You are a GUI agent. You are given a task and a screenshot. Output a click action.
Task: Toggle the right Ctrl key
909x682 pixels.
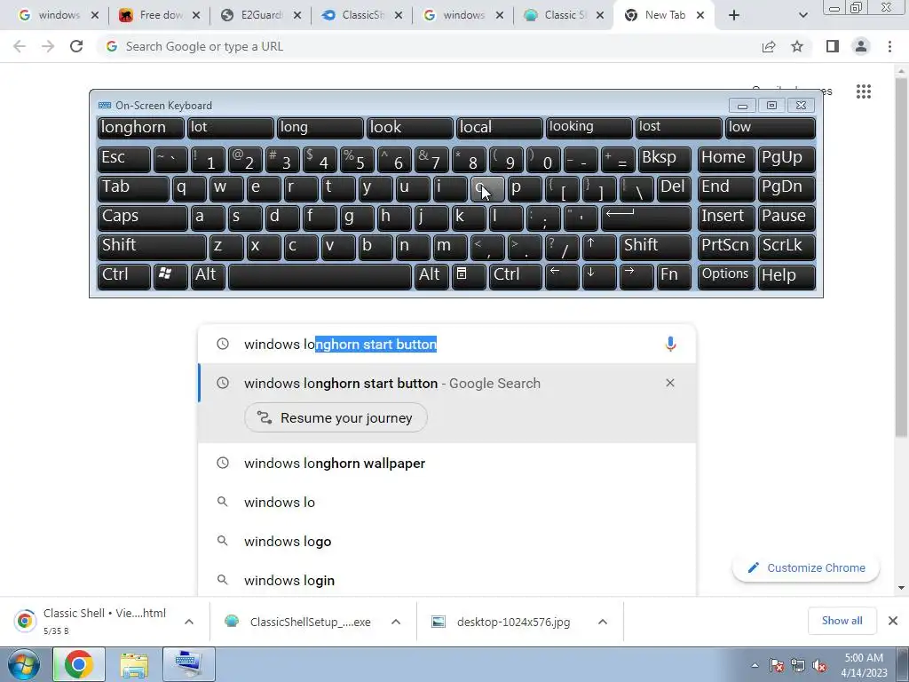click(x=516, y=276)
